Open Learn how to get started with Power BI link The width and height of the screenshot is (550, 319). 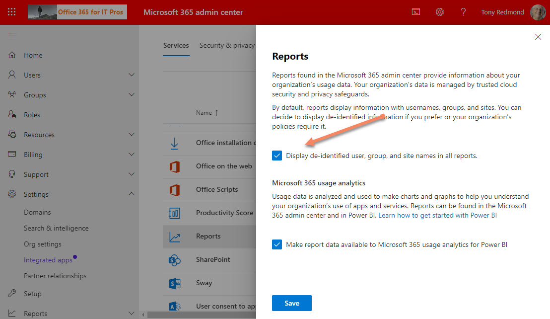coord(437,215)
